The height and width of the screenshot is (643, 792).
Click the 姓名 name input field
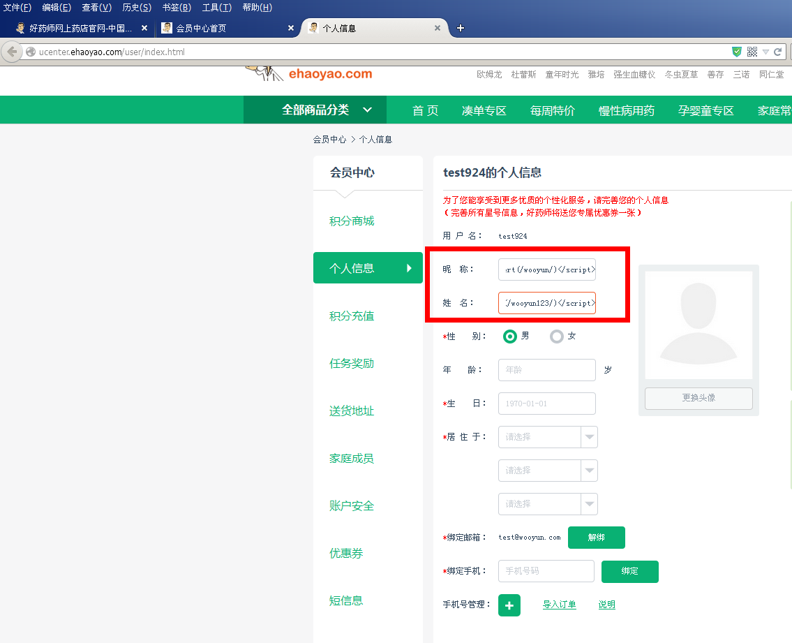pyautogui.click(x=547, y=303)
